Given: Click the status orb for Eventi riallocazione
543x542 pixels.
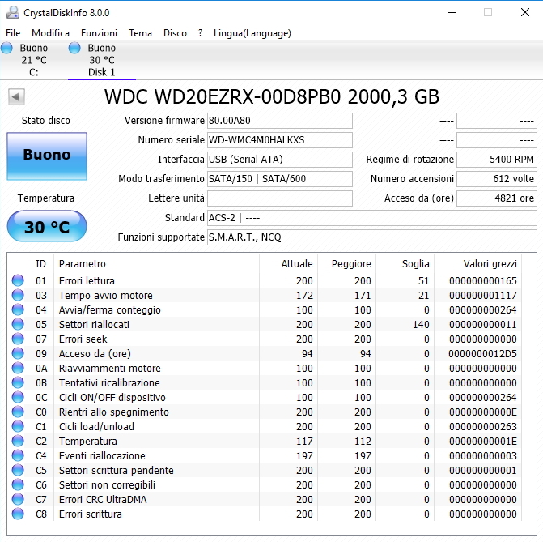Looking at the screenshot, I should [18, 455].
